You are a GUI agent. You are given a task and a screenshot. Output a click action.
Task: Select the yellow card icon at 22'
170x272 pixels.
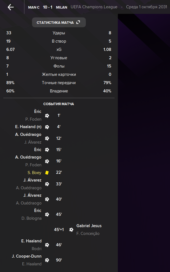47,173
